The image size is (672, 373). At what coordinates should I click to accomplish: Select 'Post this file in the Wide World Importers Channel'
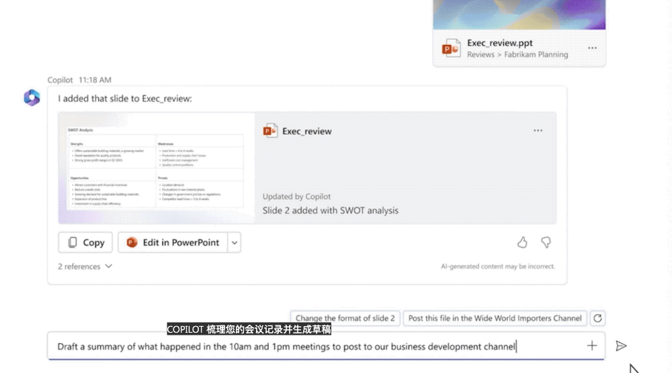click(495, 318)
